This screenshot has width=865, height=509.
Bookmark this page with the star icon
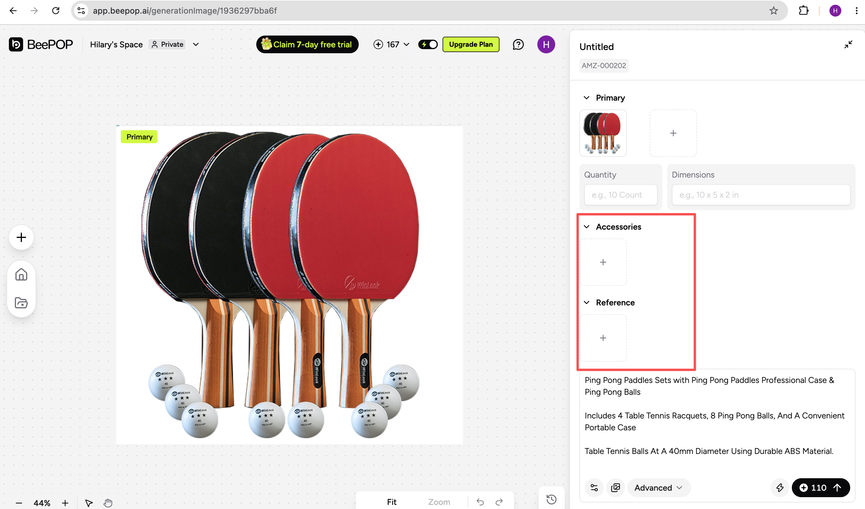773,11
